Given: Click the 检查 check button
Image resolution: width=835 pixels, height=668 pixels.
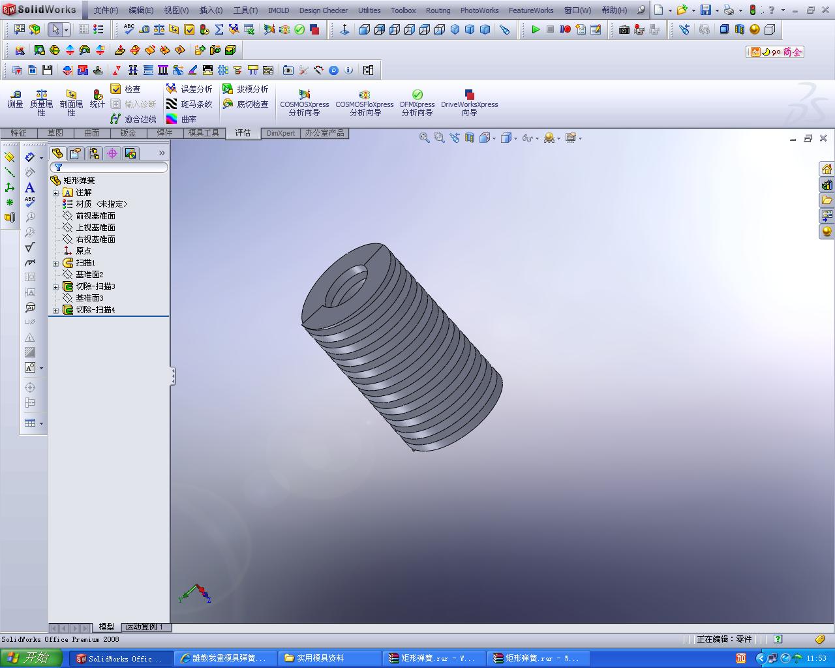Looking at the screenshot, I should [126, 89].
